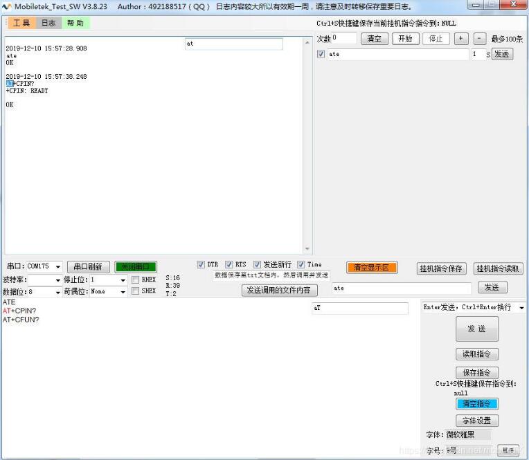Click the AT+CPIN? line in command list
The height and width of the screenshot is (460, 529).
pos(19,311)
